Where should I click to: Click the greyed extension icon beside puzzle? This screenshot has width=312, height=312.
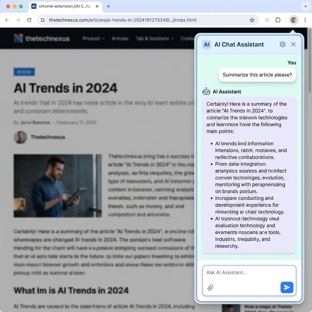tap(267, 20)
